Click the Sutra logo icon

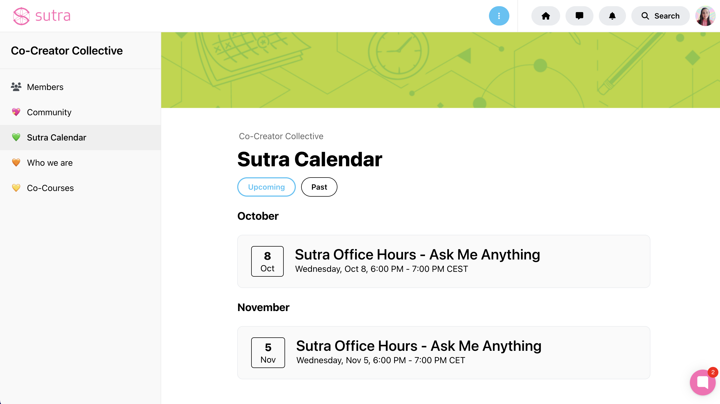click(21, 16)
